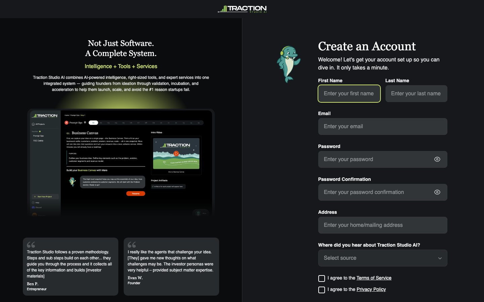Click the 'Create an Account' heading
Screen dimensions: 484x302
(x=367, y=46)
